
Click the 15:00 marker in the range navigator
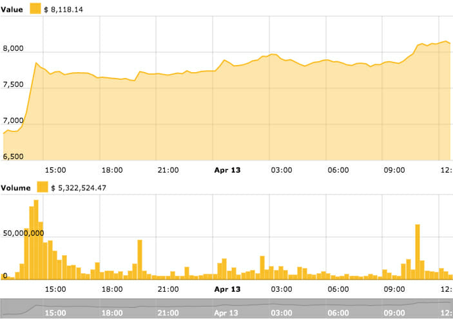[x=55, y=313]
